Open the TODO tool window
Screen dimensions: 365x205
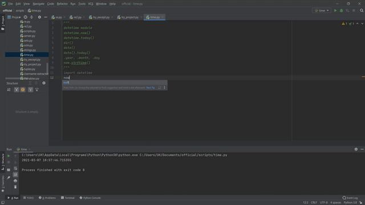coord(29,198)
